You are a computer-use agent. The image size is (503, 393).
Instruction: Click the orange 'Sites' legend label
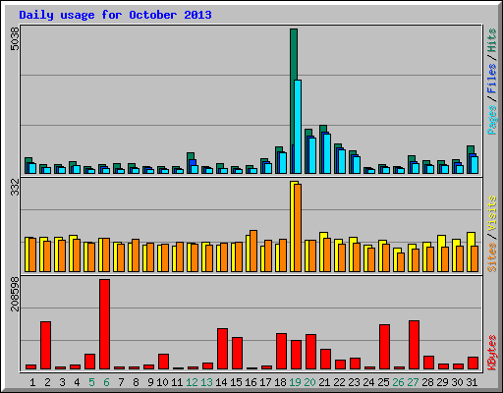click(491, 257)
